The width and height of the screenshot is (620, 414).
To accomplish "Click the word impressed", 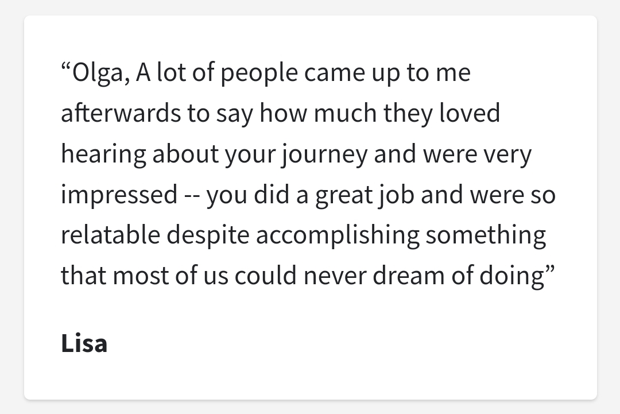I will tap(119, 196).
